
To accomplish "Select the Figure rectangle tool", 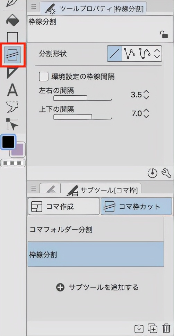I will [12, 37].
